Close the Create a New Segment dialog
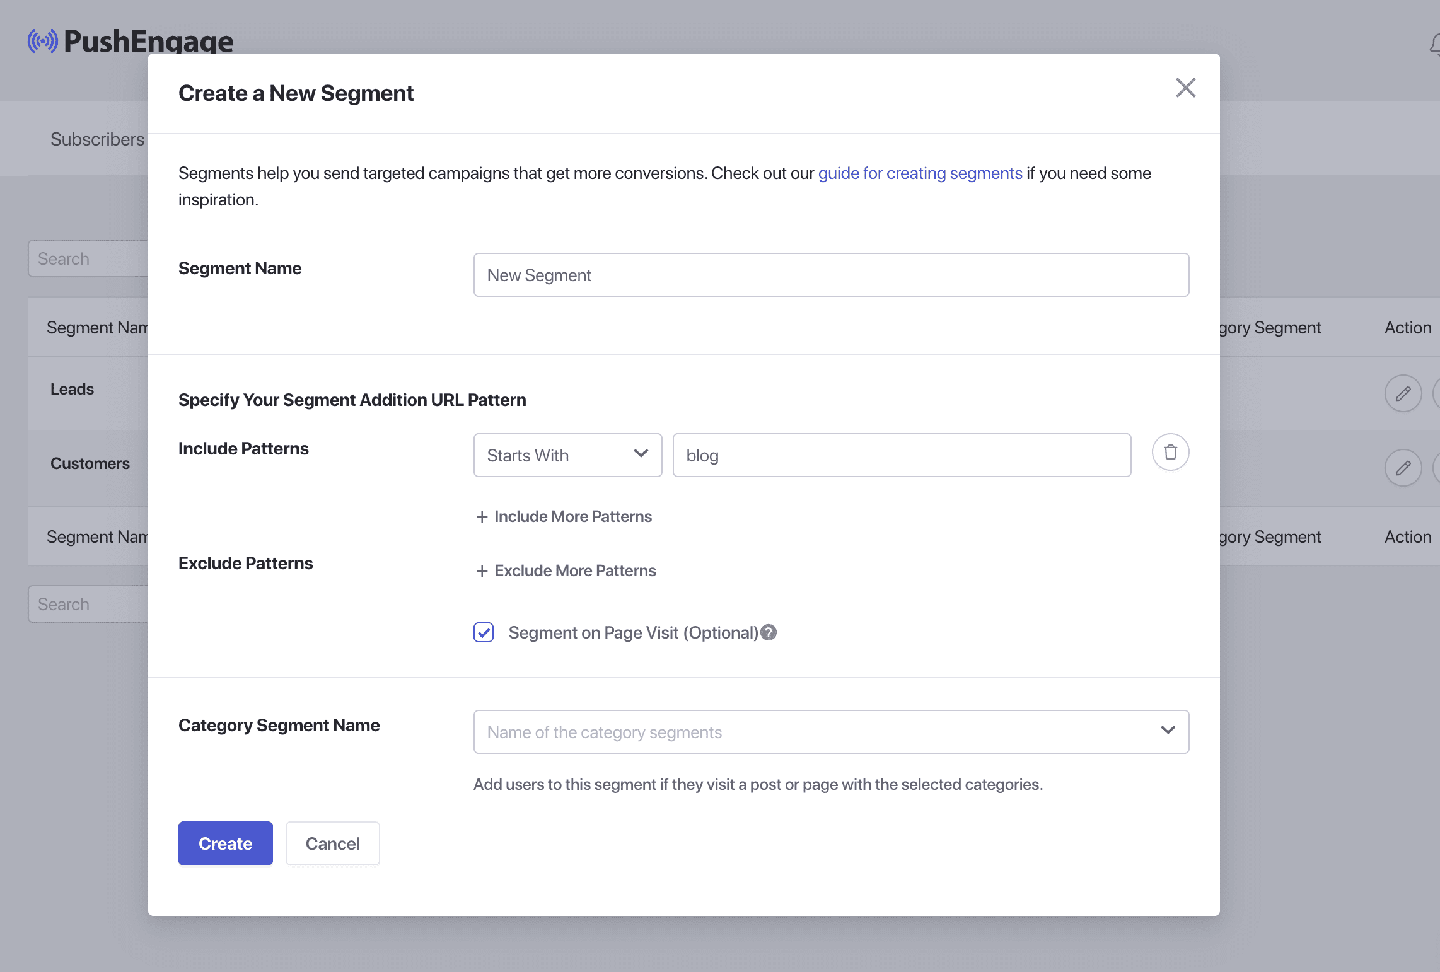This screenshot has width=1440, height=972. pos(1185,88)
